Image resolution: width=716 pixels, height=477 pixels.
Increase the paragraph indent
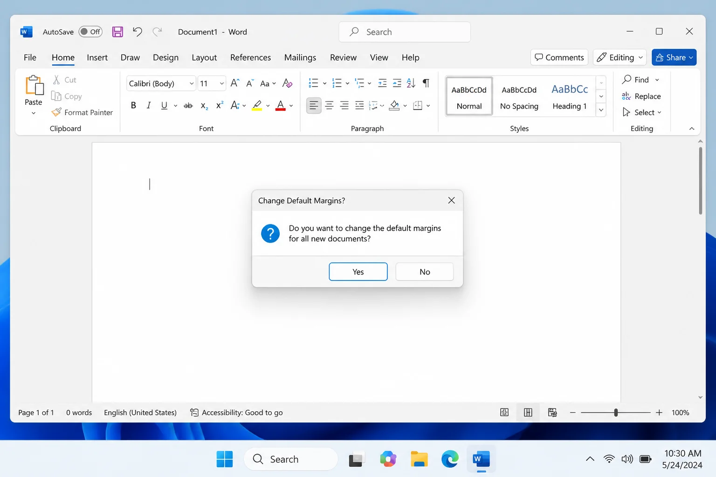point(397,83)
